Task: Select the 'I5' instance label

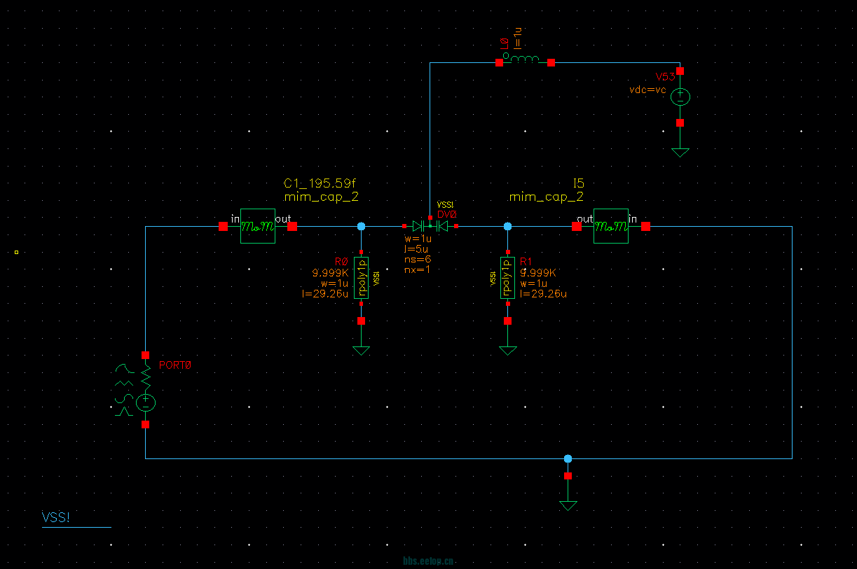Action: tap(578, 183)
